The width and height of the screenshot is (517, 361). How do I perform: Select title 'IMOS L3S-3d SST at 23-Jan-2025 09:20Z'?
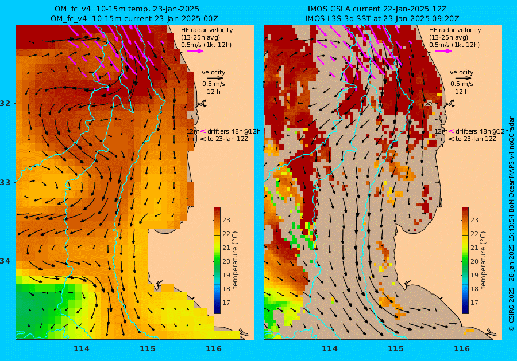pyautogui.click(x=383, y=19)
